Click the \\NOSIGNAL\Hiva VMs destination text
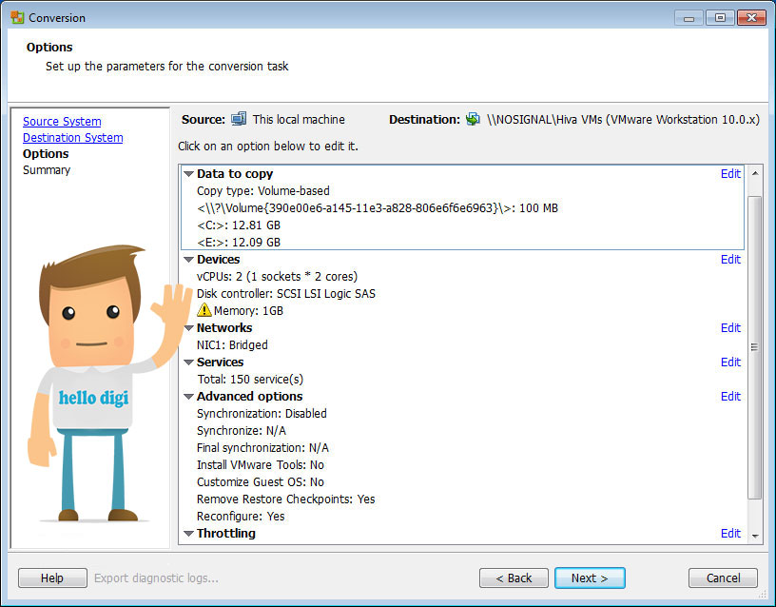776x607 pixels. pos(623,119)
